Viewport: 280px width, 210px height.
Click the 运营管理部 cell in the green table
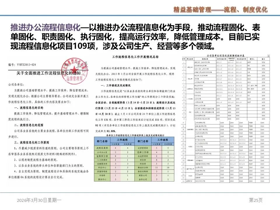coord(143,148)
